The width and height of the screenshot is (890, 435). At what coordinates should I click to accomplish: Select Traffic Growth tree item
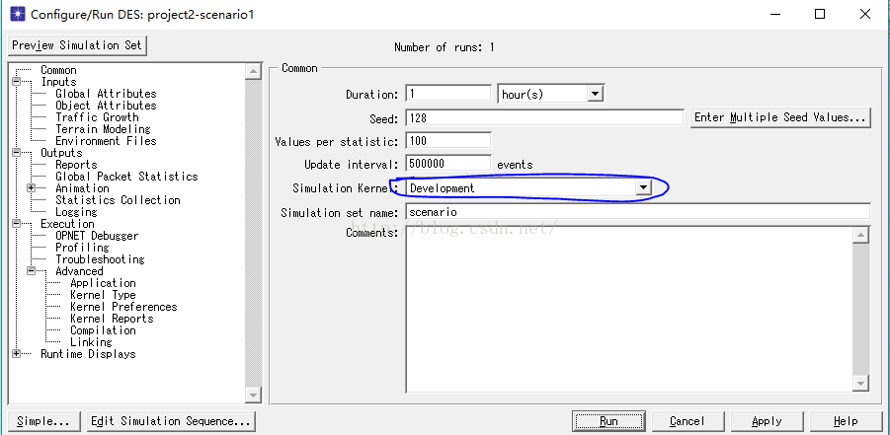coord(97,117)
